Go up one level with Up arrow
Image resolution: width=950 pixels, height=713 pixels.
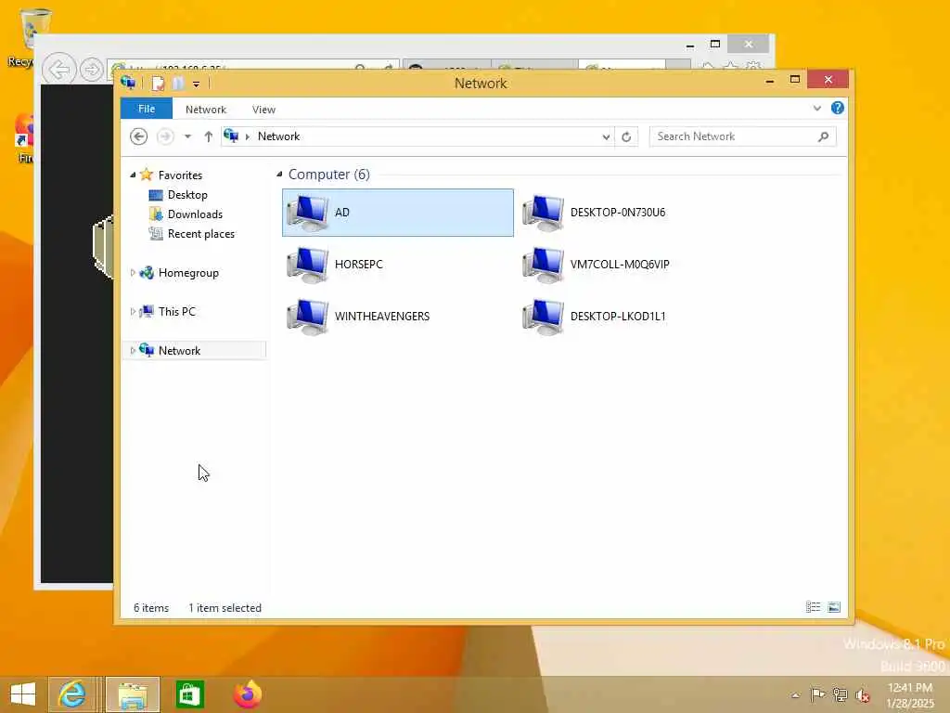tap(209, 136)
